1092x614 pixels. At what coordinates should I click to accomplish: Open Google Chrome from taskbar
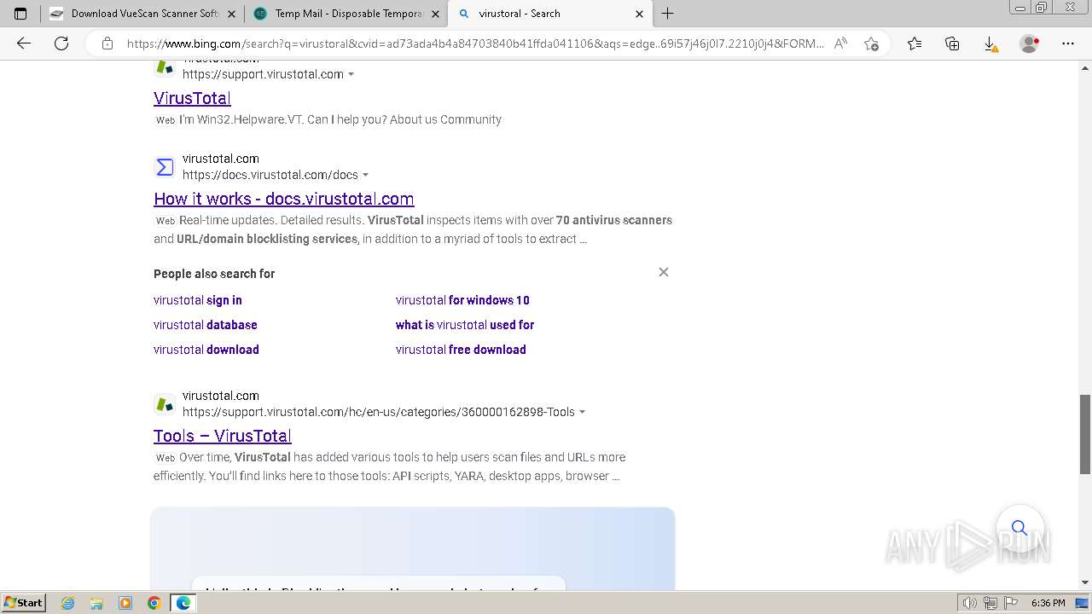(154, 603)
